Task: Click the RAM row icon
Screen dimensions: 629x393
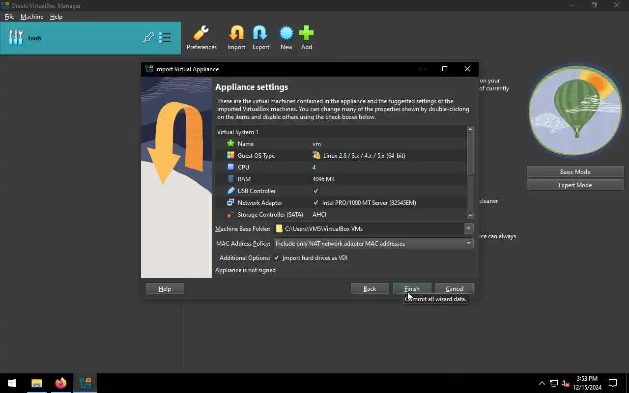Action: pos(230,179)
